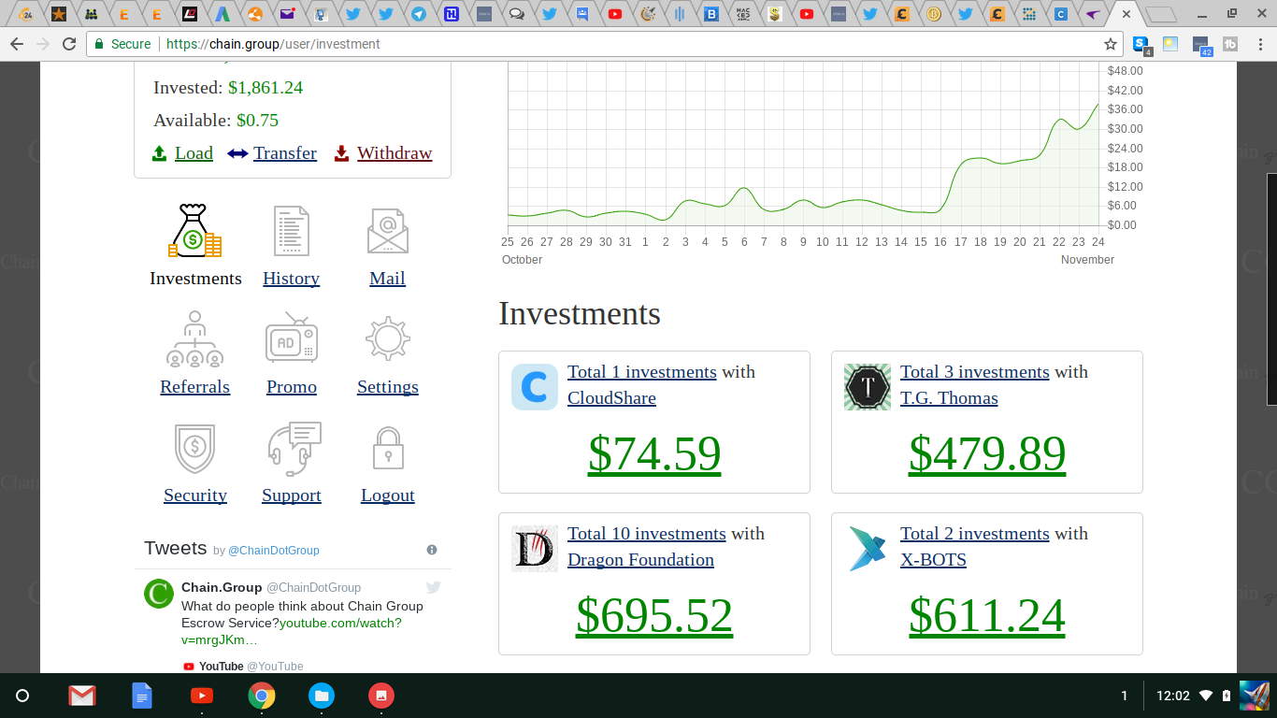Click the Logout text link

pos(388,495)
